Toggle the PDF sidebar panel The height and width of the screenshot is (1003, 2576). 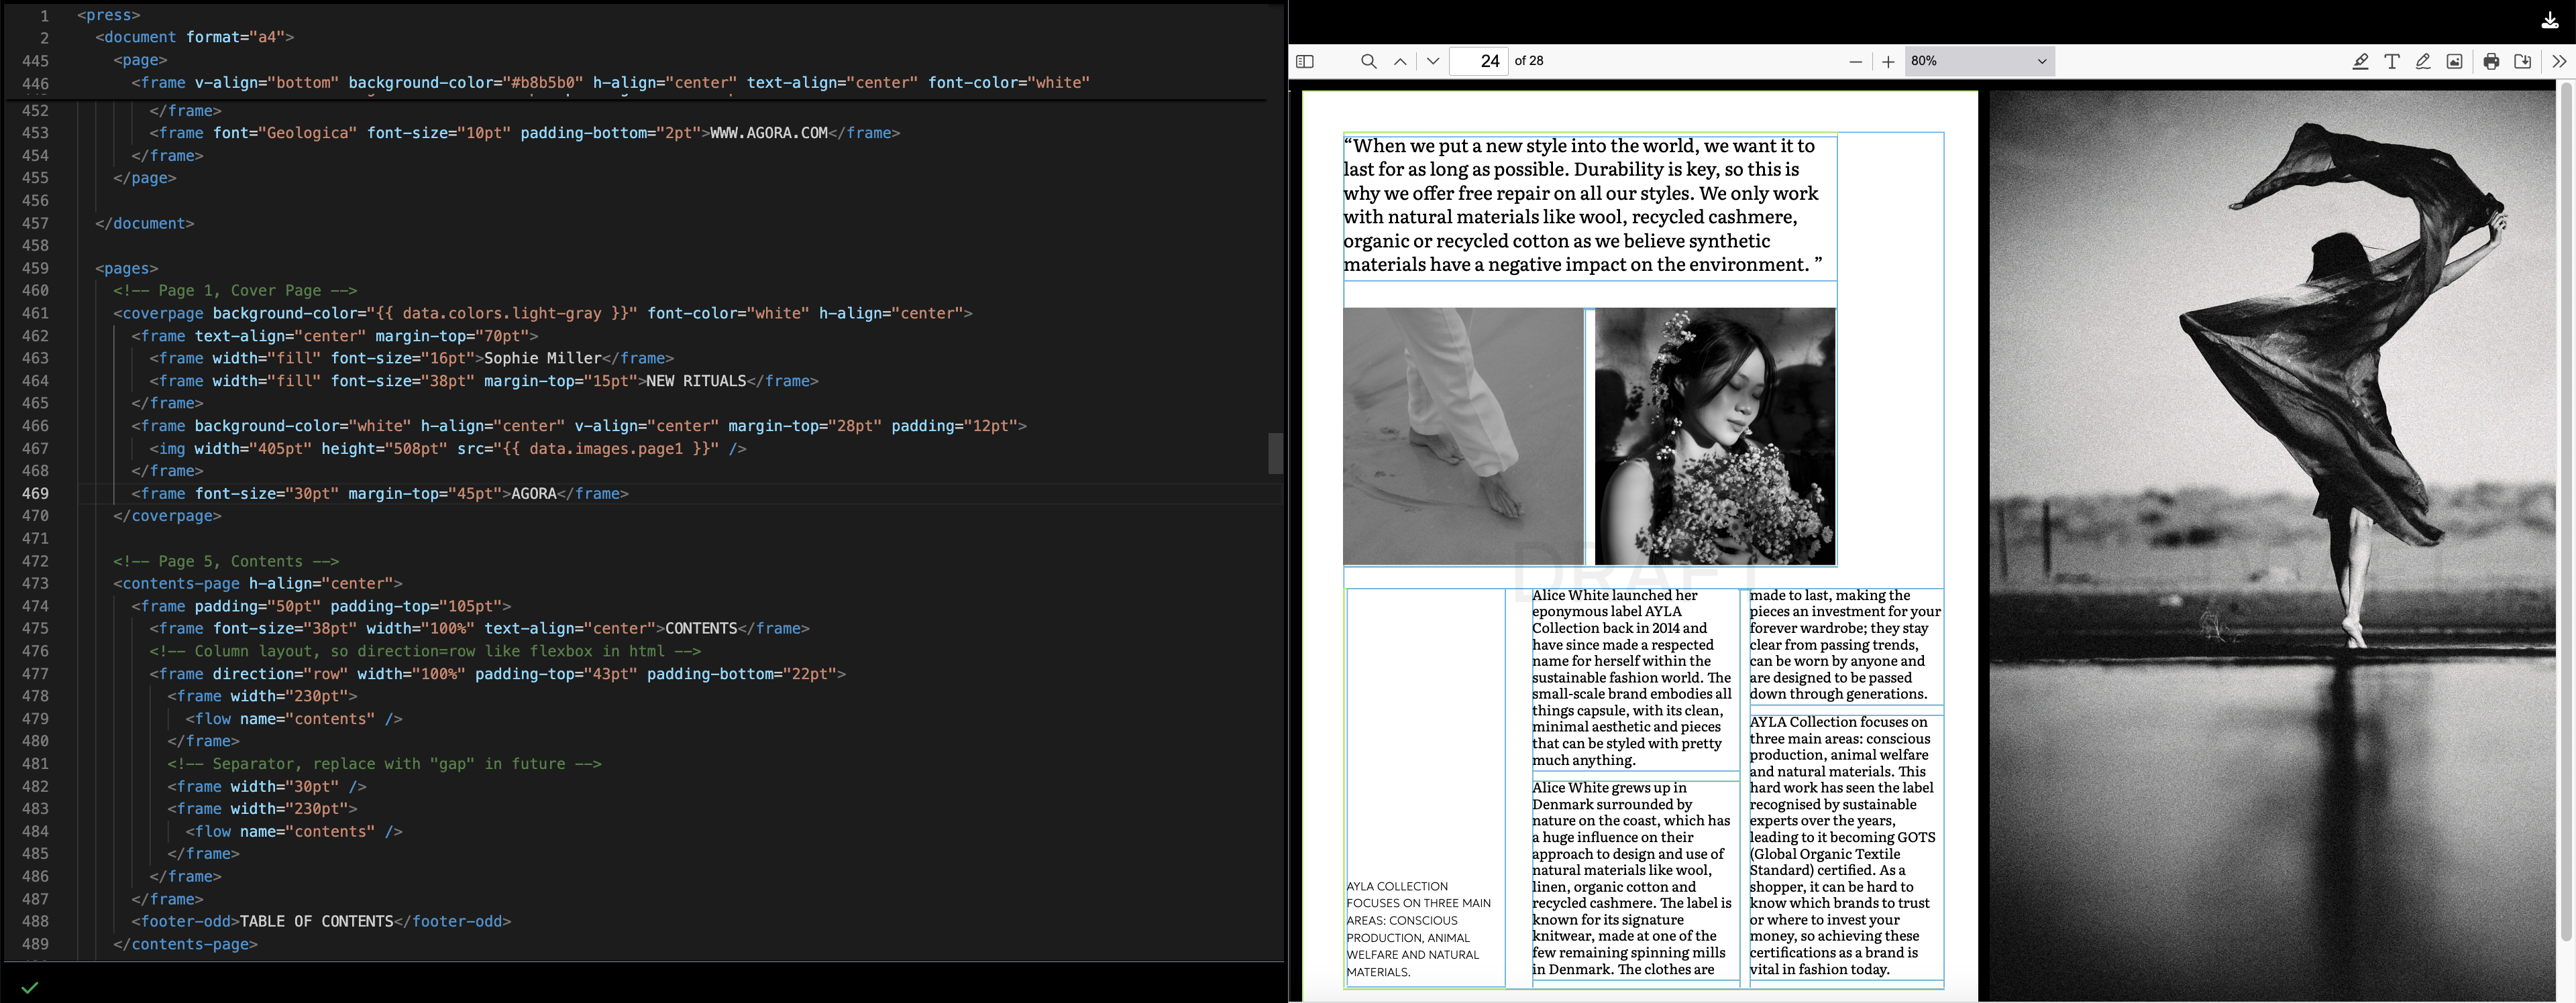pyautogui.click(x=1305, y=62)
